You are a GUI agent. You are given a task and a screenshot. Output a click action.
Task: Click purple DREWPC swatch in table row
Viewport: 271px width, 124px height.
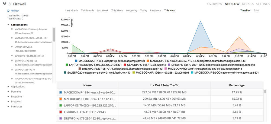click(x=60, y=118)
